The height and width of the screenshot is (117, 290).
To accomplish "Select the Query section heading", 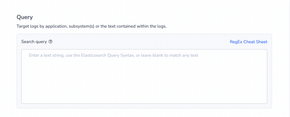I will pos(25,17).
